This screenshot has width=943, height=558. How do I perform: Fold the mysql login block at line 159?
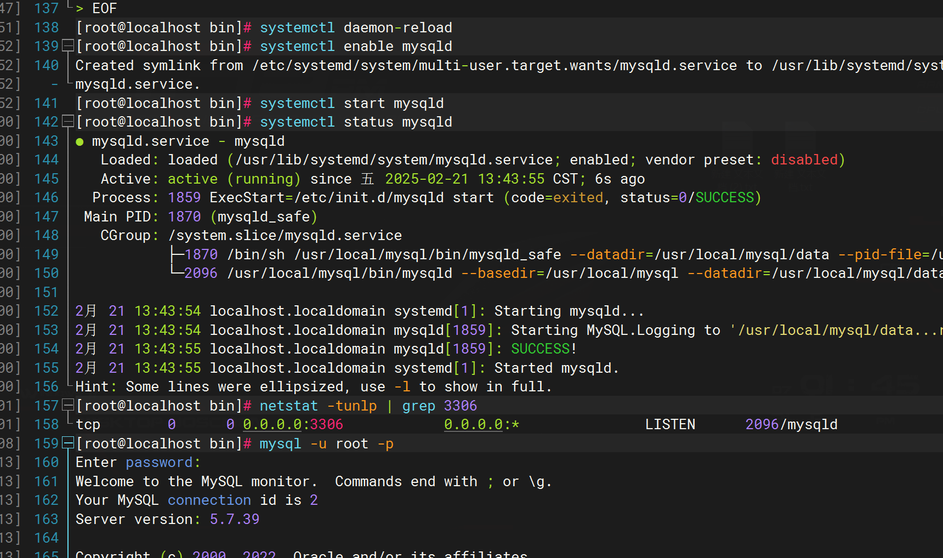68,443
